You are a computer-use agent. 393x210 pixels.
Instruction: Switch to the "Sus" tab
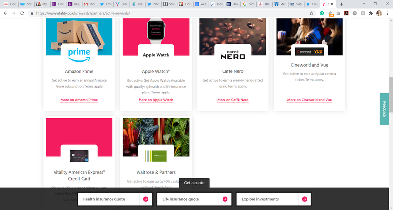point(296,4)
